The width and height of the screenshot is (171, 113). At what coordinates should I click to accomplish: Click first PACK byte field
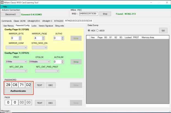tap(8, 103)
